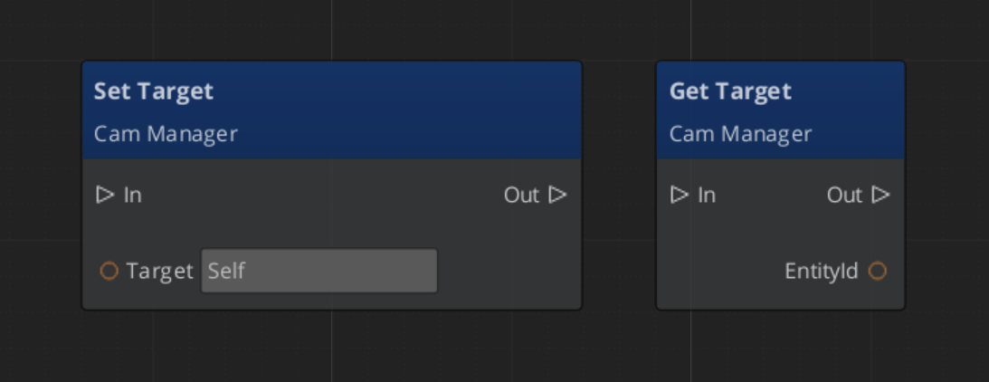Click the "Target" slot label text
This screenshot has height=382, width=989.
[159, 271]
